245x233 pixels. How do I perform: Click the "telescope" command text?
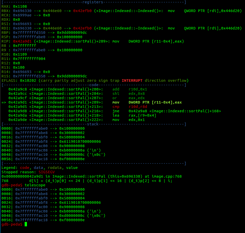pyautogui.click(x=35, y=185)
